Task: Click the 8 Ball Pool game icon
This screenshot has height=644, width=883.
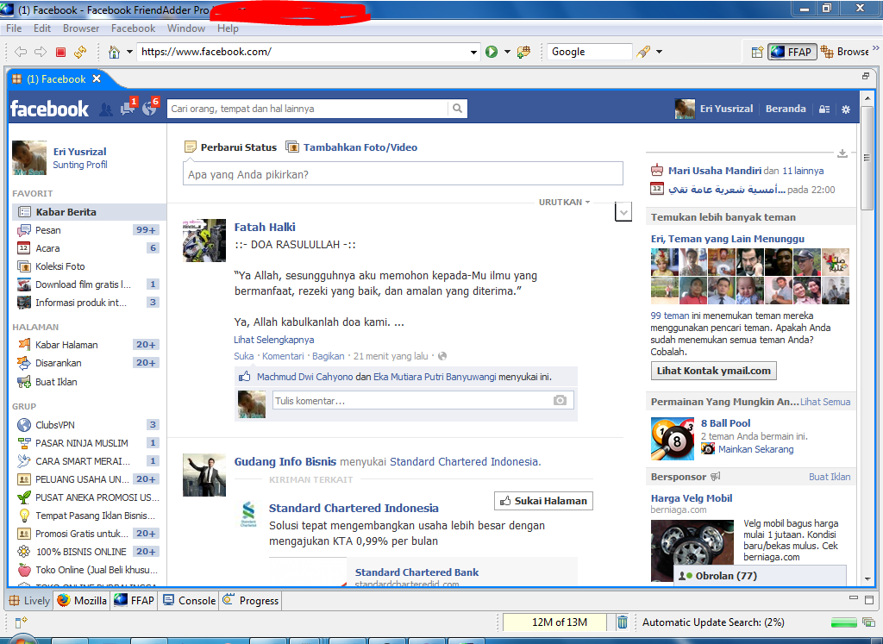Action: (673, 439)
